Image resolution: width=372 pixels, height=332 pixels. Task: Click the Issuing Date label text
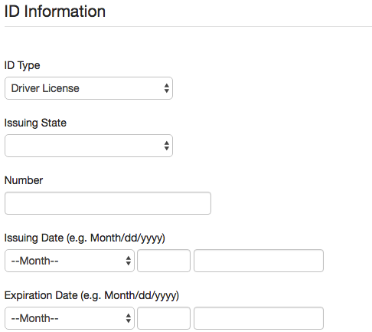click(85, 238)
